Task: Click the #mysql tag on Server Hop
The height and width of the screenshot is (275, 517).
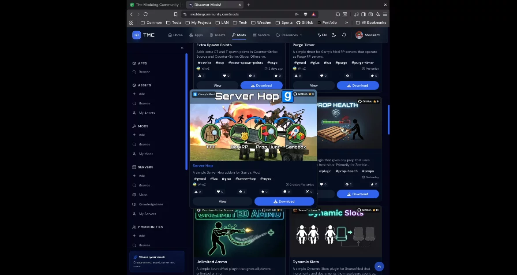Action: (266, 179)
